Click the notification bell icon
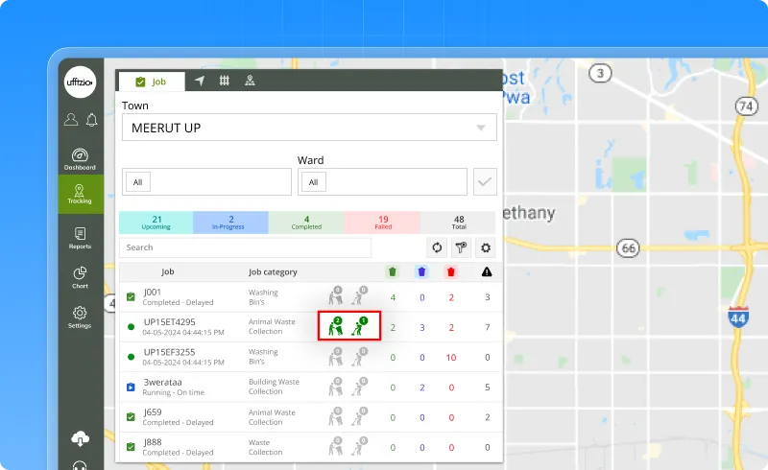 [92, 120]
